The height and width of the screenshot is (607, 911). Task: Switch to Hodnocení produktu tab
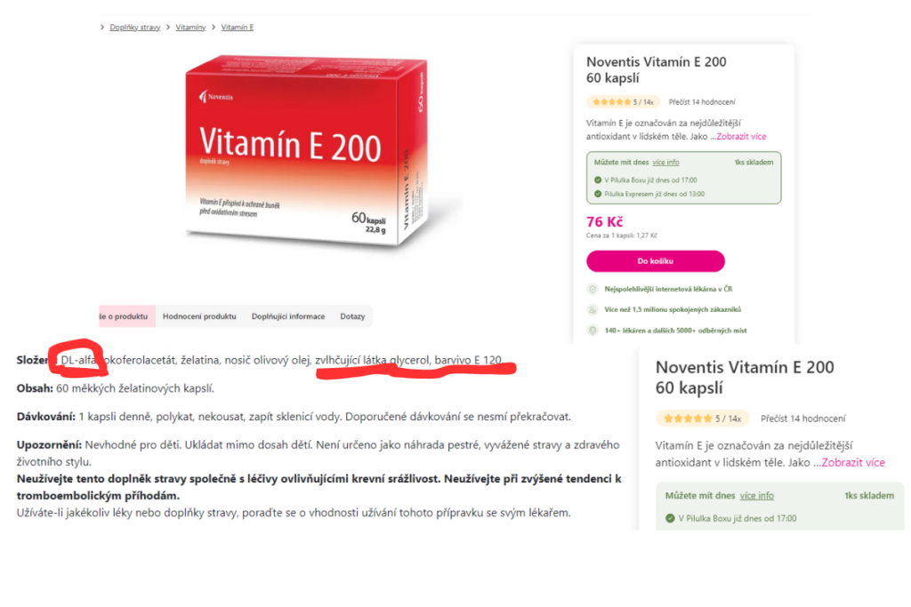(x=199, y=316)
